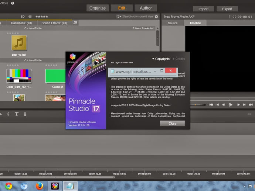
Task: Open Chromium from the taskbar
Action: click(24, 186)
